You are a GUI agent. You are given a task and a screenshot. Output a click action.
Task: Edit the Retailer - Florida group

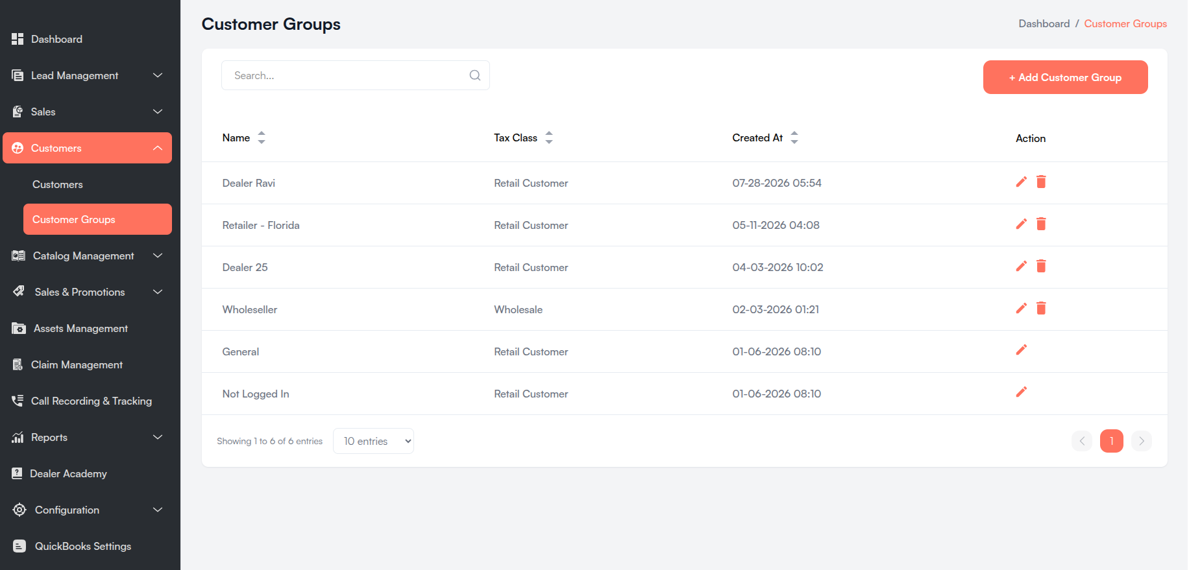point(1021,224)
